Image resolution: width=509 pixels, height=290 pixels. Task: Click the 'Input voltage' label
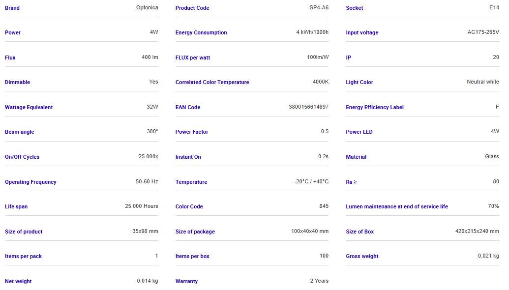[x=362, y=33]
